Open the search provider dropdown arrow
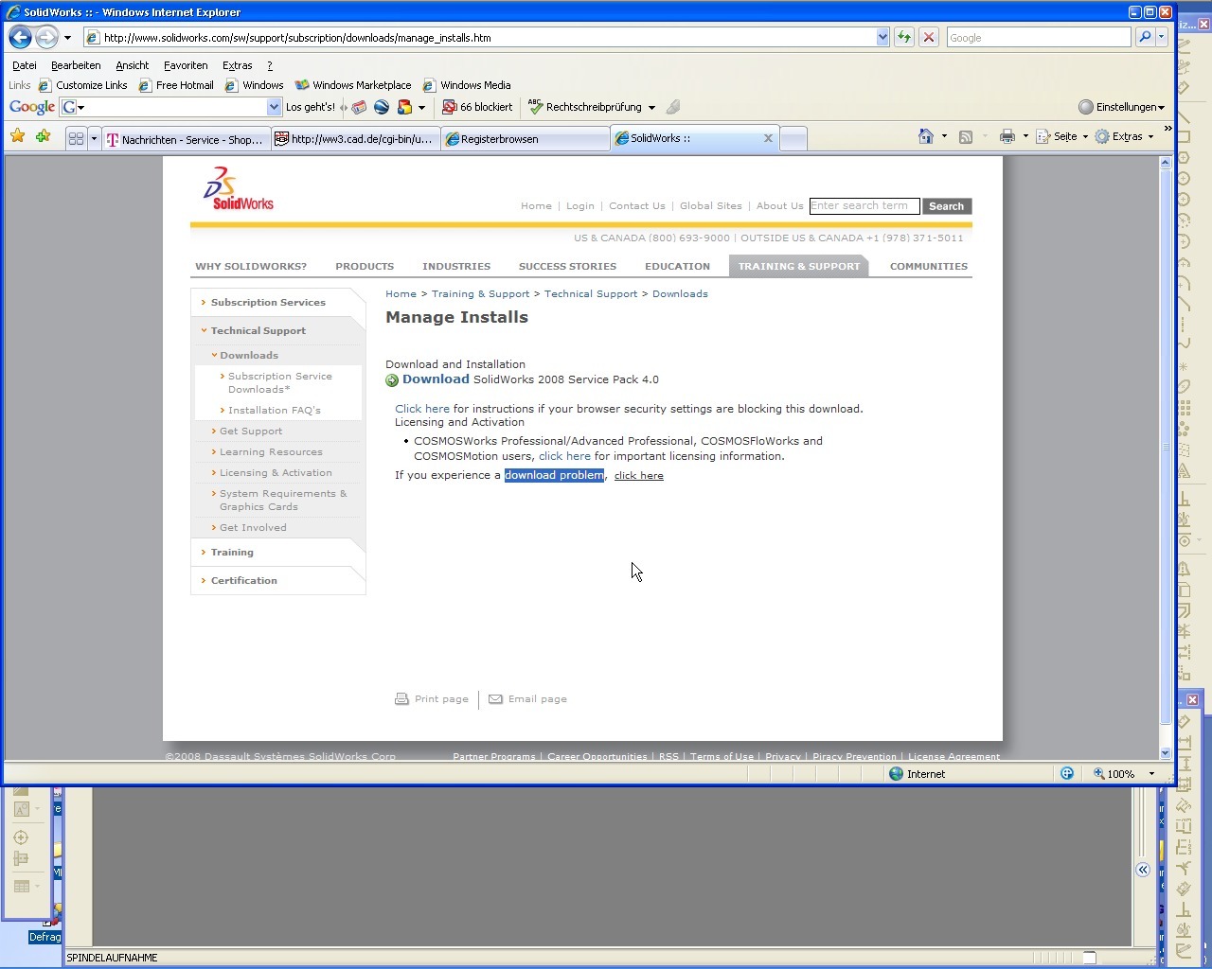The width and height of the screenshot is (1212, 969). pos(1162,38)
